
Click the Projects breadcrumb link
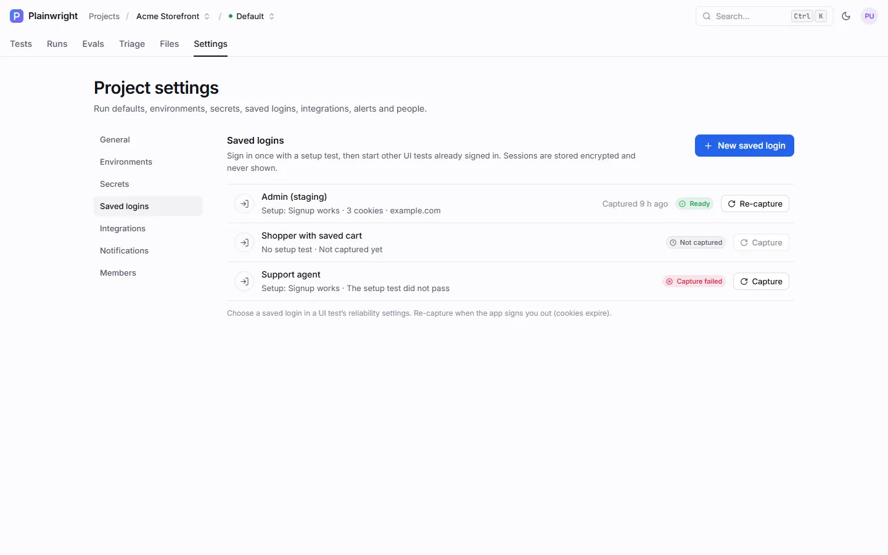104,16
